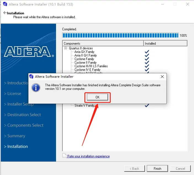Click the installed checkmark for Cyclone II Family
Screen dimensions: 194x175
click(x=147, y=62)
